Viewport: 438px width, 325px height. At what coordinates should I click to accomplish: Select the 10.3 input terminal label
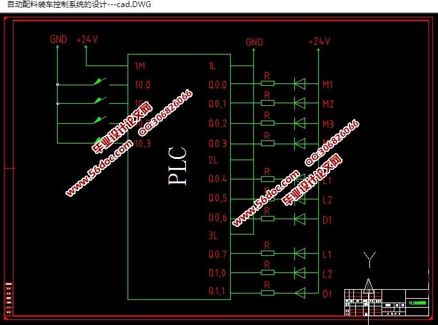tap(143, 144)
